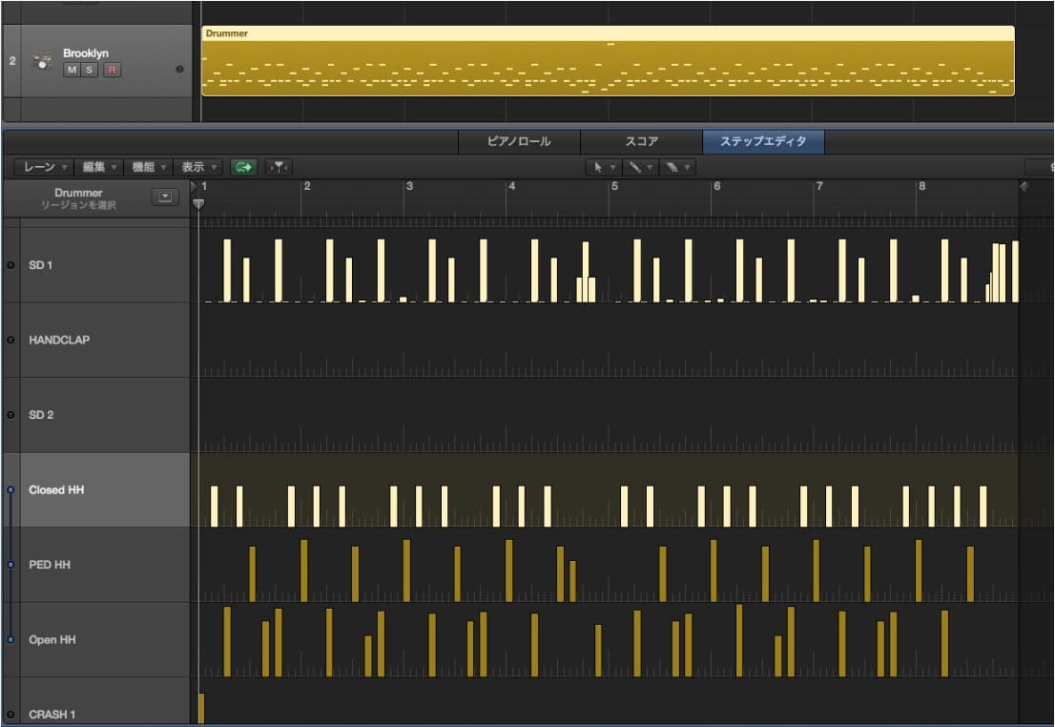
Task: Switch to the スコア tab
Action: [x=641, y=141]
